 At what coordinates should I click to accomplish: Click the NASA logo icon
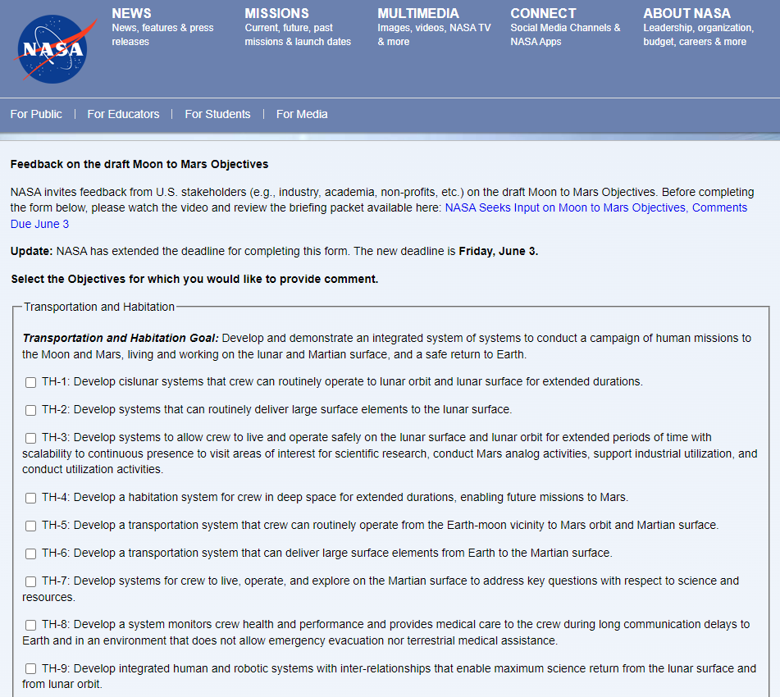tap(51, 48)
